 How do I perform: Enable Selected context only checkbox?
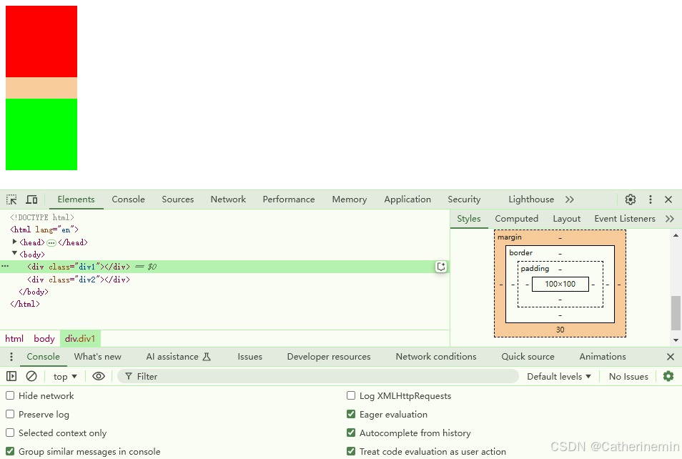[x=10, y=433]
